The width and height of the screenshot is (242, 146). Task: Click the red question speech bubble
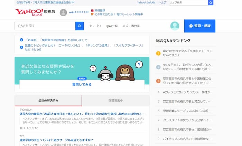click(x=93, y=68)
